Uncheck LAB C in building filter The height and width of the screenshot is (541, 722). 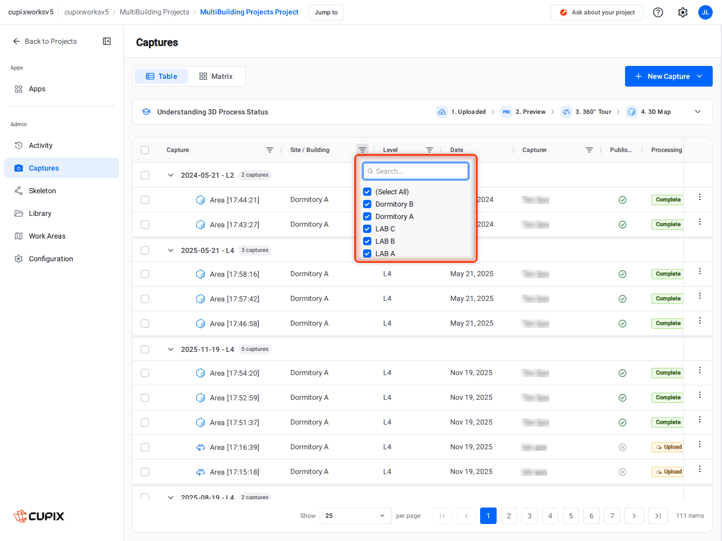pos(367,229)
